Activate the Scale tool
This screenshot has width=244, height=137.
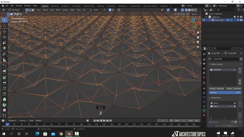click(4, 43)
